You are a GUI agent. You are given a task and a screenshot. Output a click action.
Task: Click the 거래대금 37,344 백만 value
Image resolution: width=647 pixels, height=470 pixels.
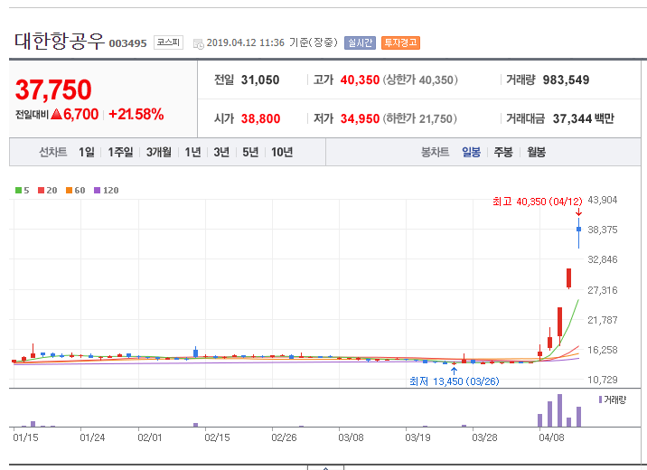(x=584, y=118)
